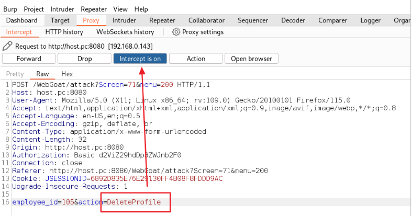Click the Referer header line

click(140, 171)
